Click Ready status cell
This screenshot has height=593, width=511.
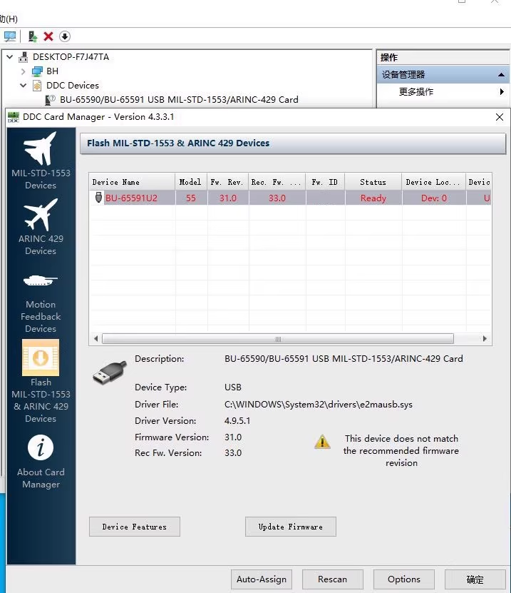click(373, 198)
